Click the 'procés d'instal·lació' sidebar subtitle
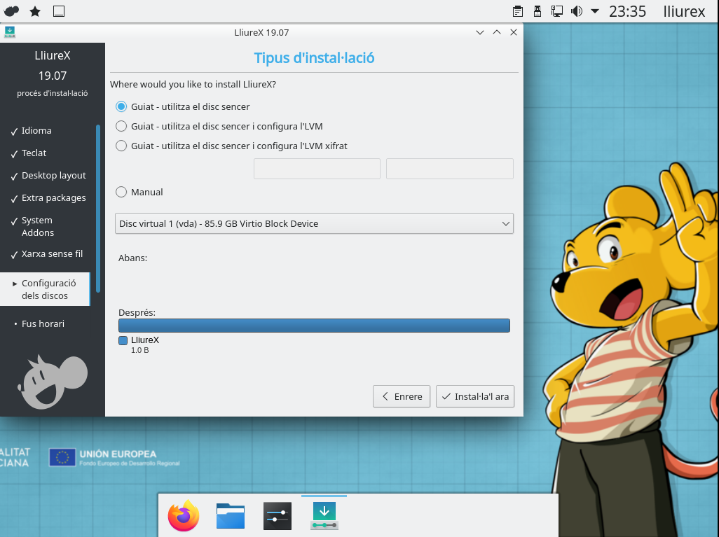The height and width of the screenshot is (537, 719). click(53, 94)
